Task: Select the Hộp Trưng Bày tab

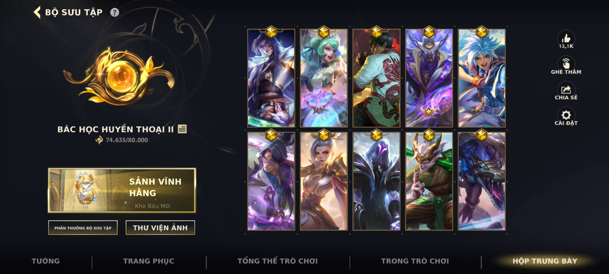Action: (545, 261)
